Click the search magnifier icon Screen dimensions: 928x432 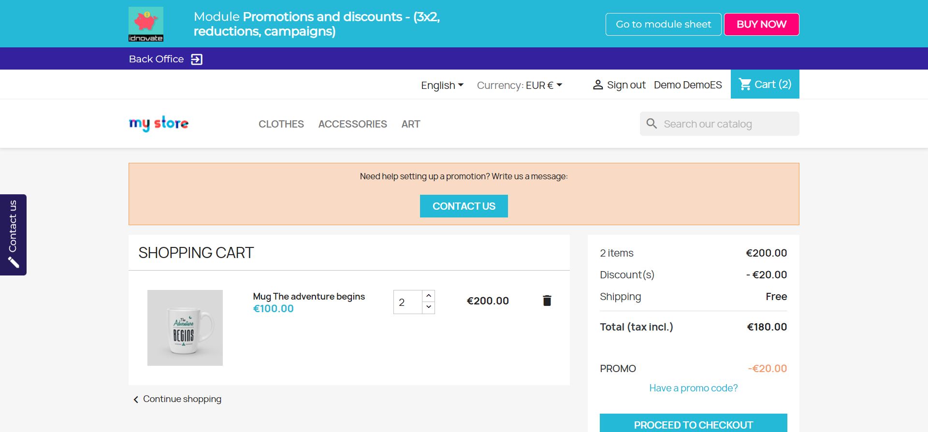click(652, 124)
